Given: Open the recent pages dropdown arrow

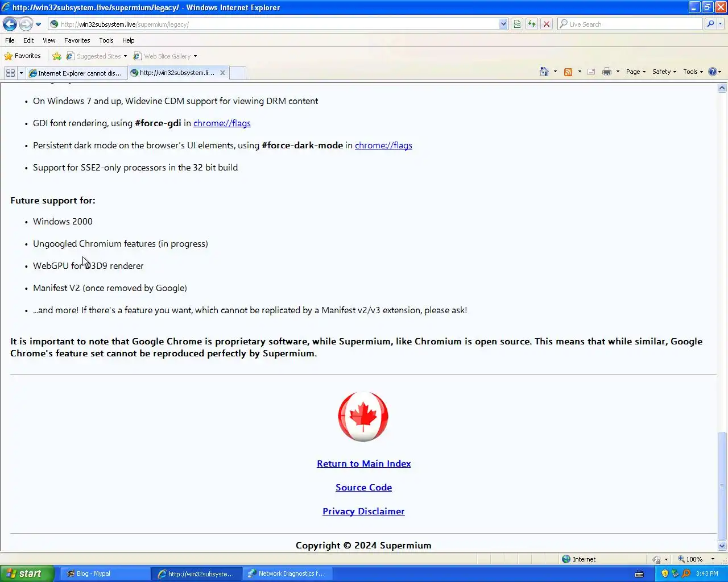Looking at the screenshot, I should (38, 24).
